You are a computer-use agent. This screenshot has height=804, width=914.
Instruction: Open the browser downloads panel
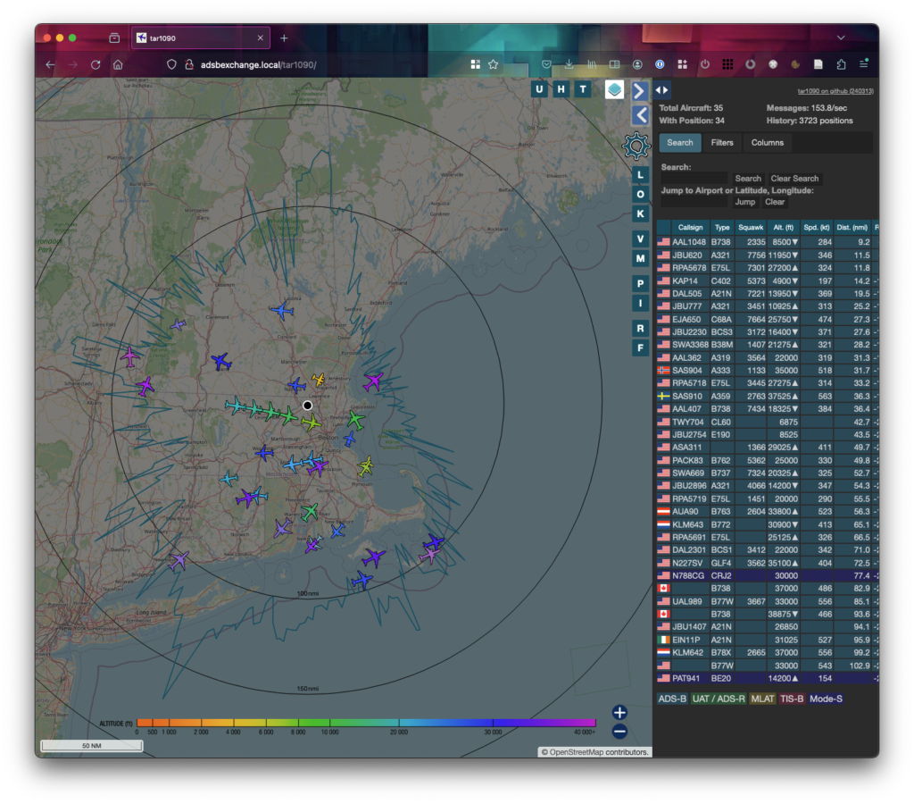pyautogui.click(x=569, y=64)
